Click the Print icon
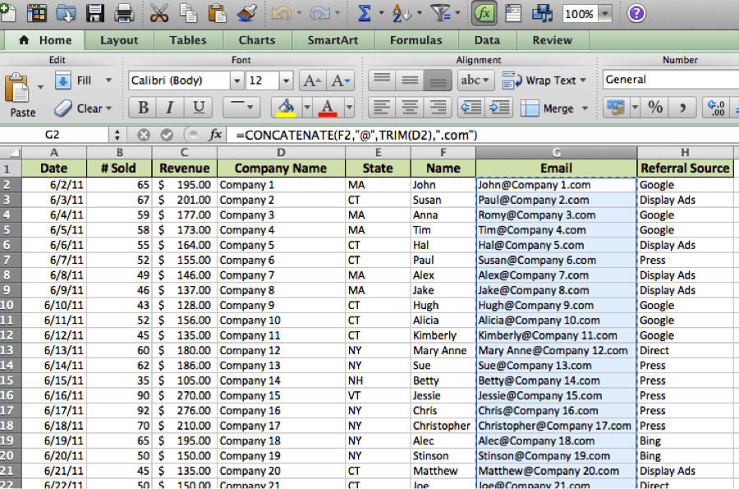Image resolution: width=739 pixels, height=489 pixels. click(x=126, y=13)
